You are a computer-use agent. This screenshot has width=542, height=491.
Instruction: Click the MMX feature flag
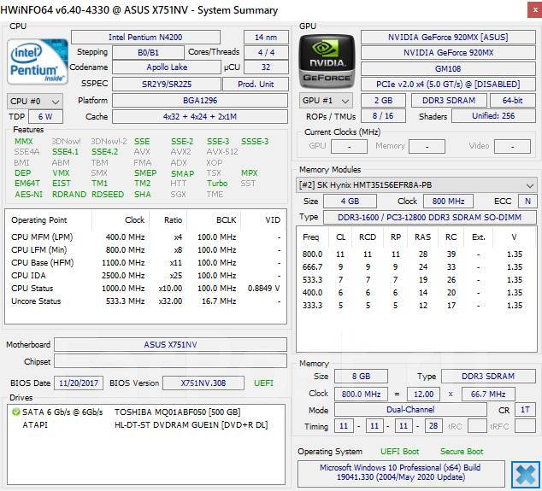point(23,141)
